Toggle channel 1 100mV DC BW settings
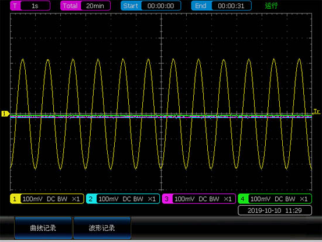 point(52,199)
